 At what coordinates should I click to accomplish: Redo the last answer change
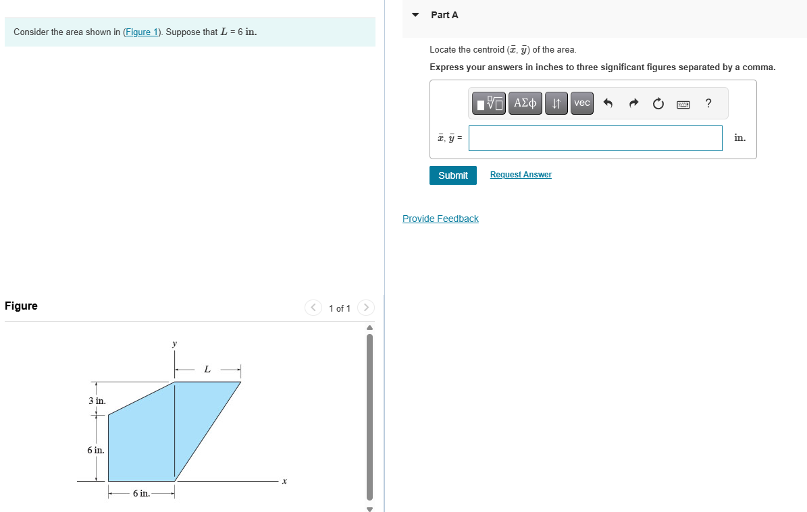point(633,103)
